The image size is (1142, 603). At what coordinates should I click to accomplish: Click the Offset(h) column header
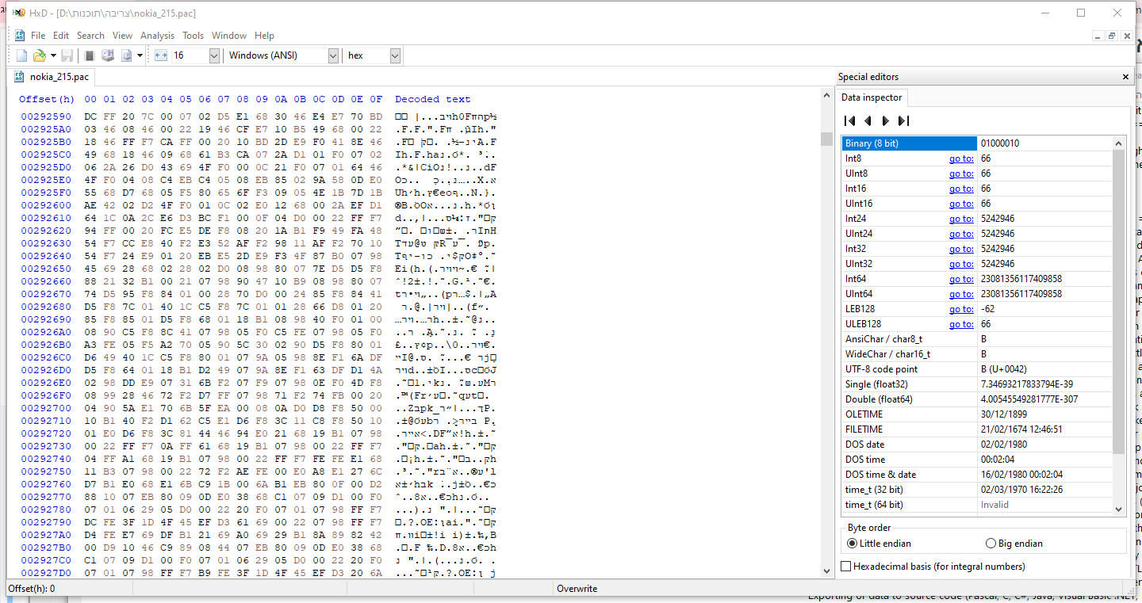(47, 99)
